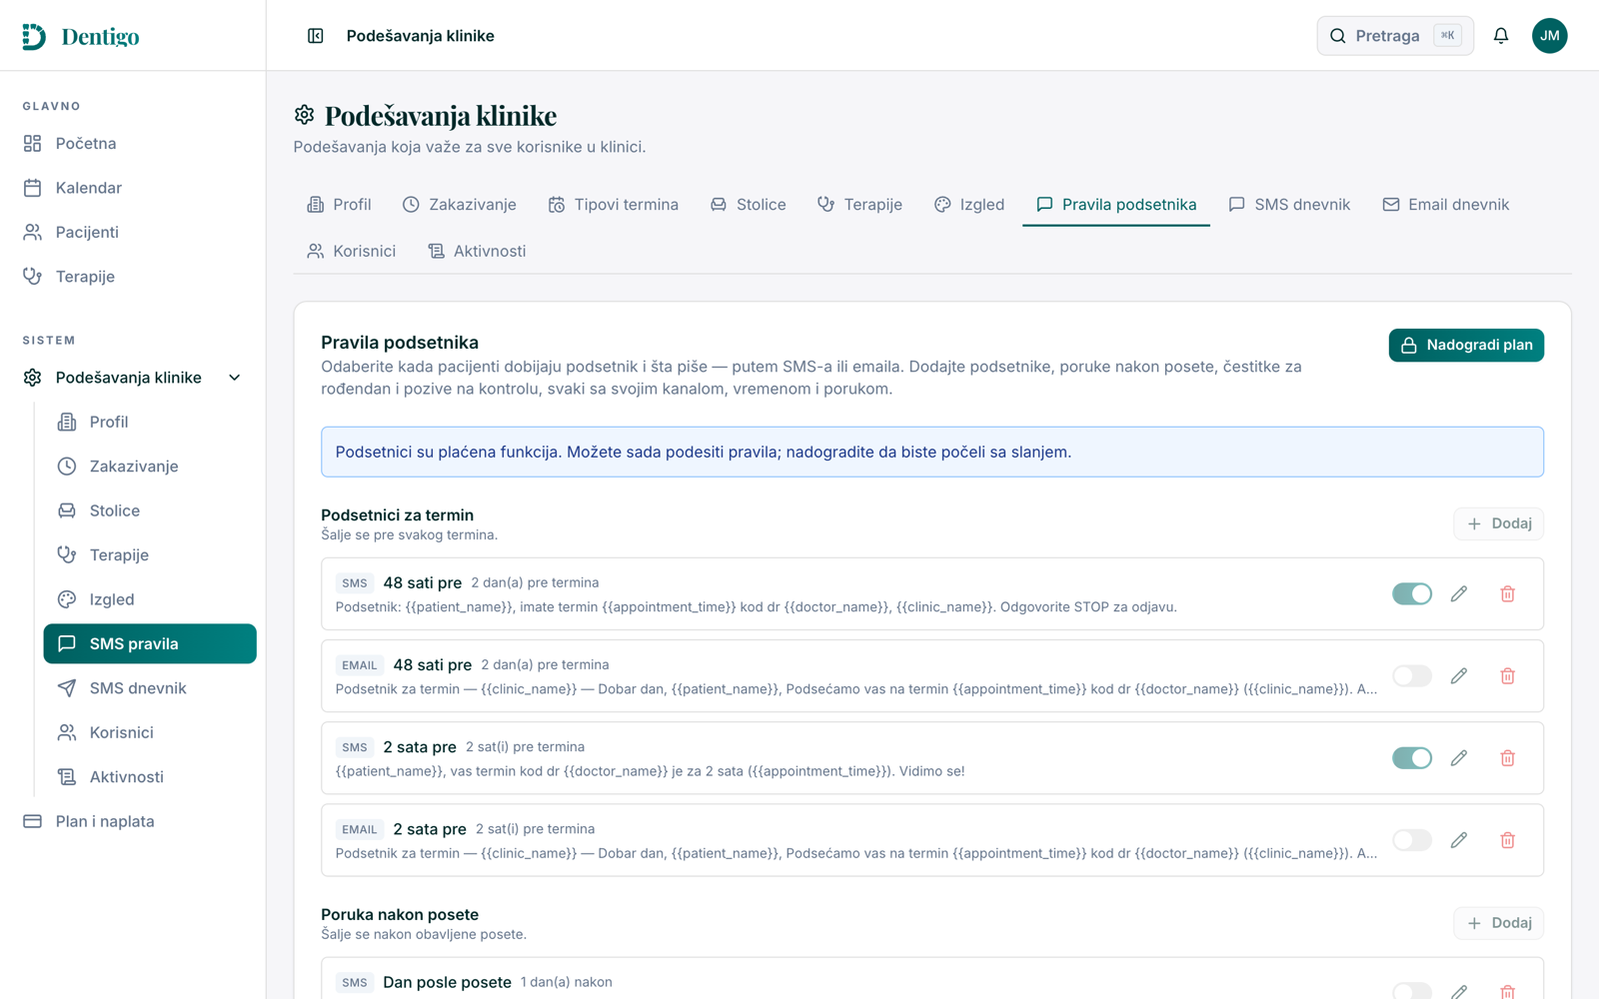
Task: Open the JM user avatar menu
Action: (x=1549, y=36)
